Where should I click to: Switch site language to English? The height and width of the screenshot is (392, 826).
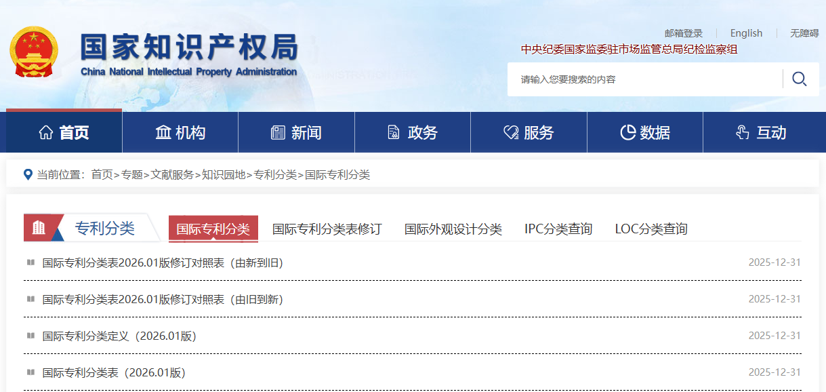746,33
